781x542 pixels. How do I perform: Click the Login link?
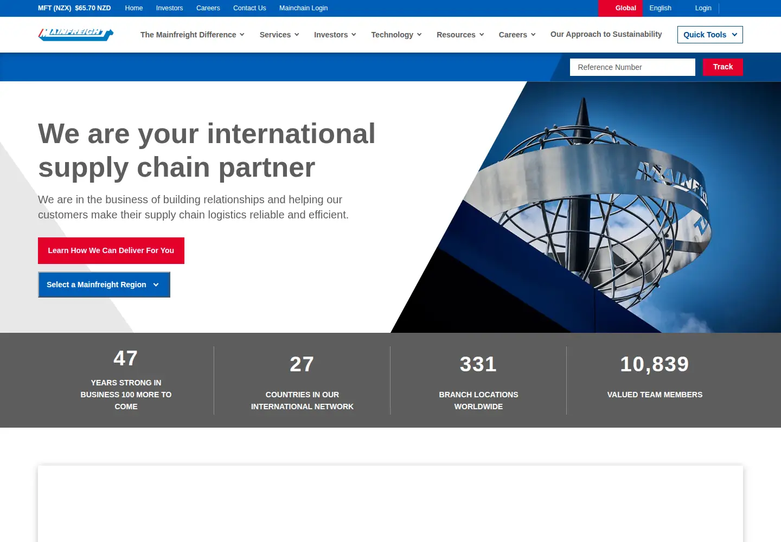(x=703, y=8)
